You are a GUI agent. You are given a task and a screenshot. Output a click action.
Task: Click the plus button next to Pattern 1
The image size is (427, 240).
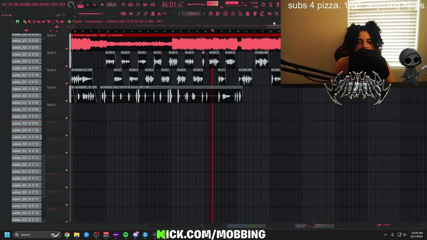204,14
